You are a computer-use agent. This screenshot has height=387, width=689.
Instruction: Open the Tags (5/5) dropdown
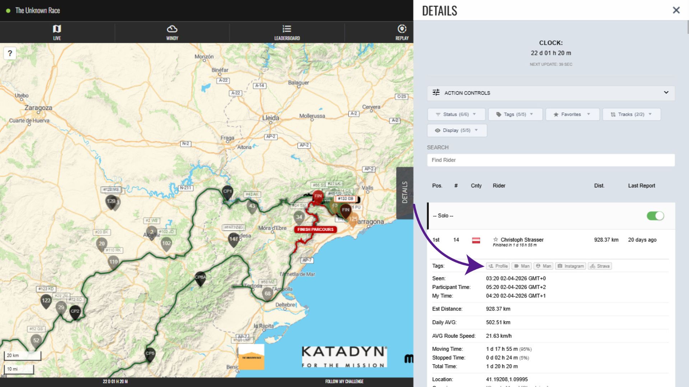(515, 114)
